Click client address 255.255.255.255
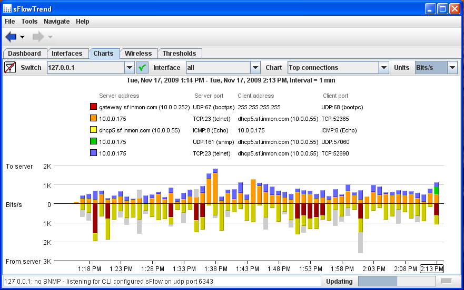Viewport: 464px width, 290px height. 259,107
